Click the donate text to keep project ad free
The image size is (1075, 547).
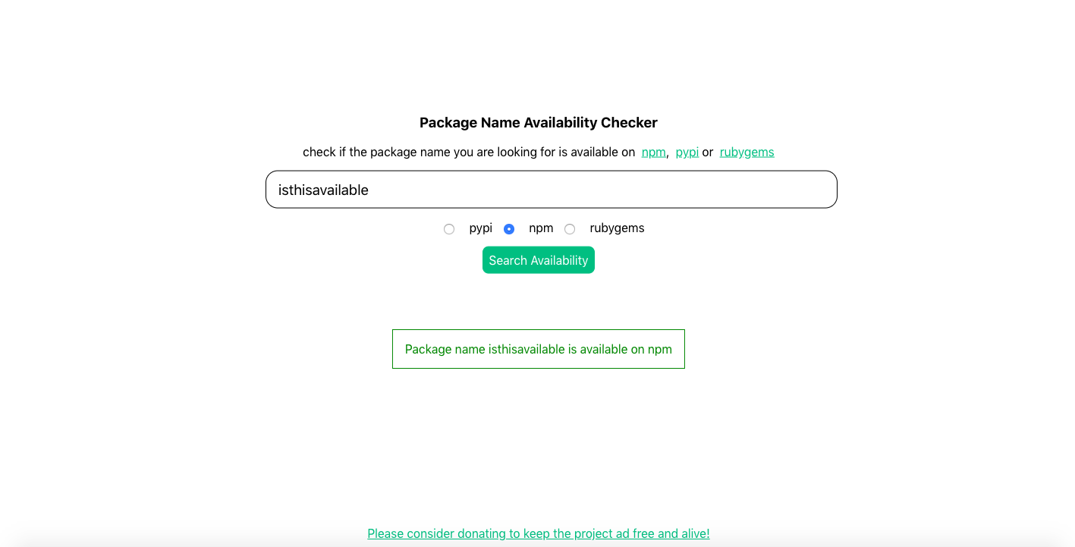[538, 533]
